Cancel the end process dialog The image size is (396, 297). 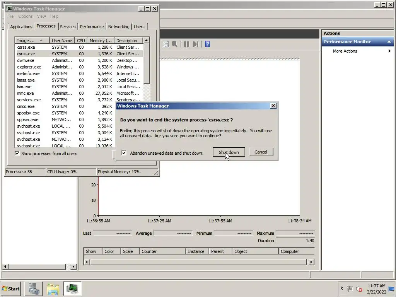click(x=261, y=152)
